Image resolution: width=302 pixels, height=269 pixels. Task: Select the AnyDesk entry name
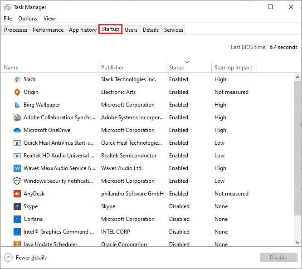[x=34, y=194]
